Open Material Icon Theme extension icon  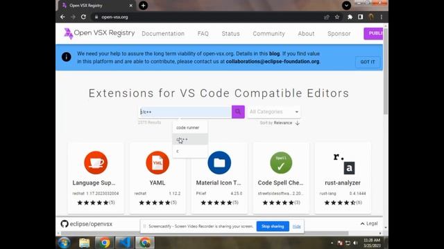coord(219,163)
